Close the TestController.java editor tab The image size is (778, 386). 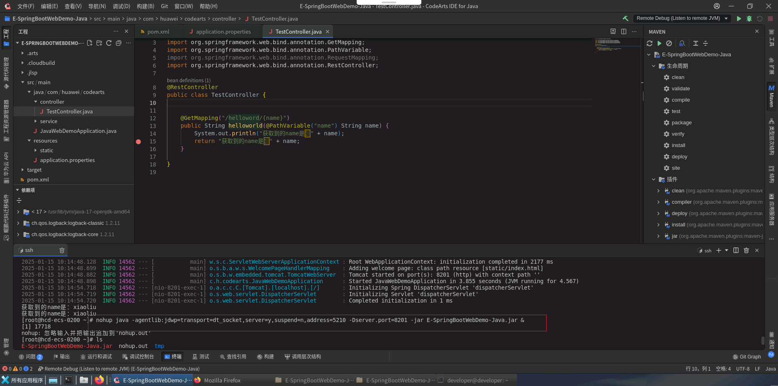(327, 32)
